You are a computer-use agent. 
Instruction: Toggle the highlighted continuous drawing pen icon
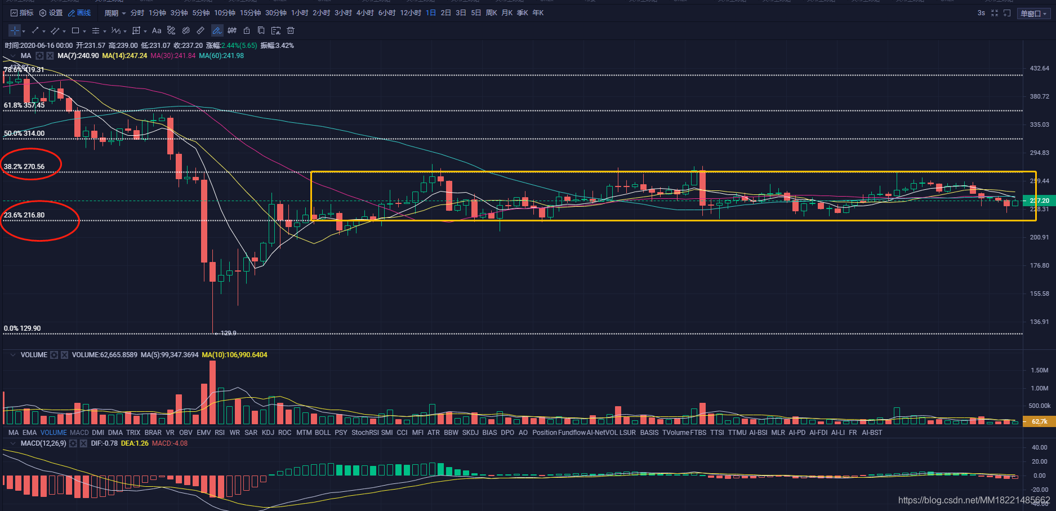(x=217, y=30)
